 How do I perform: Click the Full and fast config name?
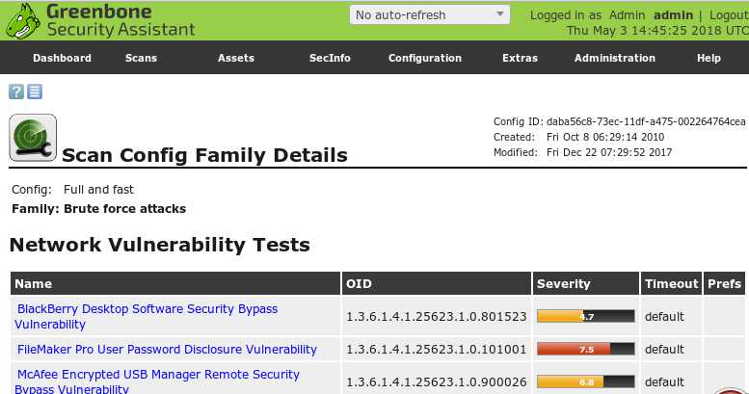coord(98,190)
